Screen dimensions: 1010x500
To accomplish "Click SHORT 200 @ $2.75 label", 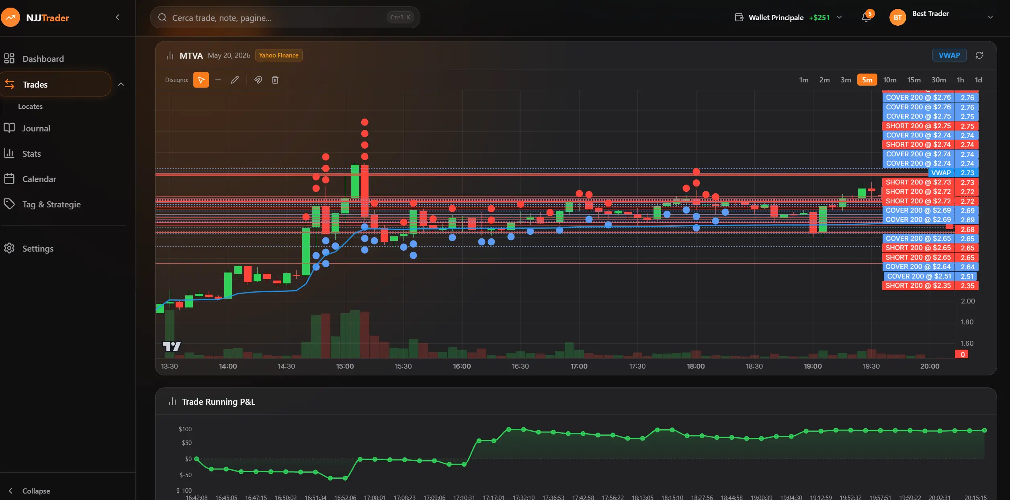I will (x=918, y=126).
